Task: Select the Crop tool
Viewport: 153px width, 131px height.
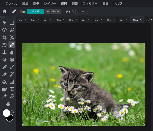Action: 5,37
